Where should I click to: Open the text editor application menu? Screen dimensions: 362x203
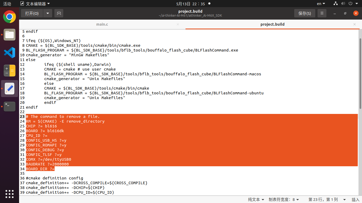(35, 4)
